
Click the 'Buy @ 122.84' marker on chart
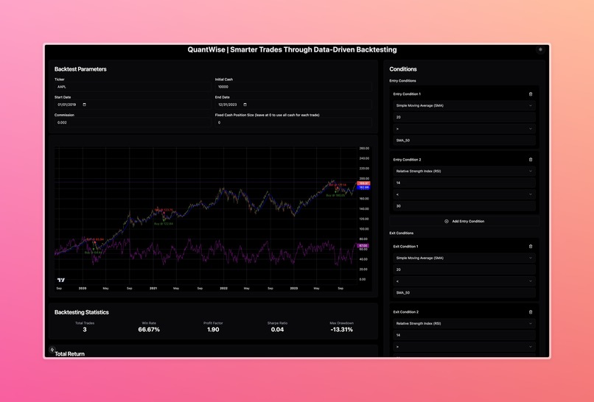pos(164,224)
